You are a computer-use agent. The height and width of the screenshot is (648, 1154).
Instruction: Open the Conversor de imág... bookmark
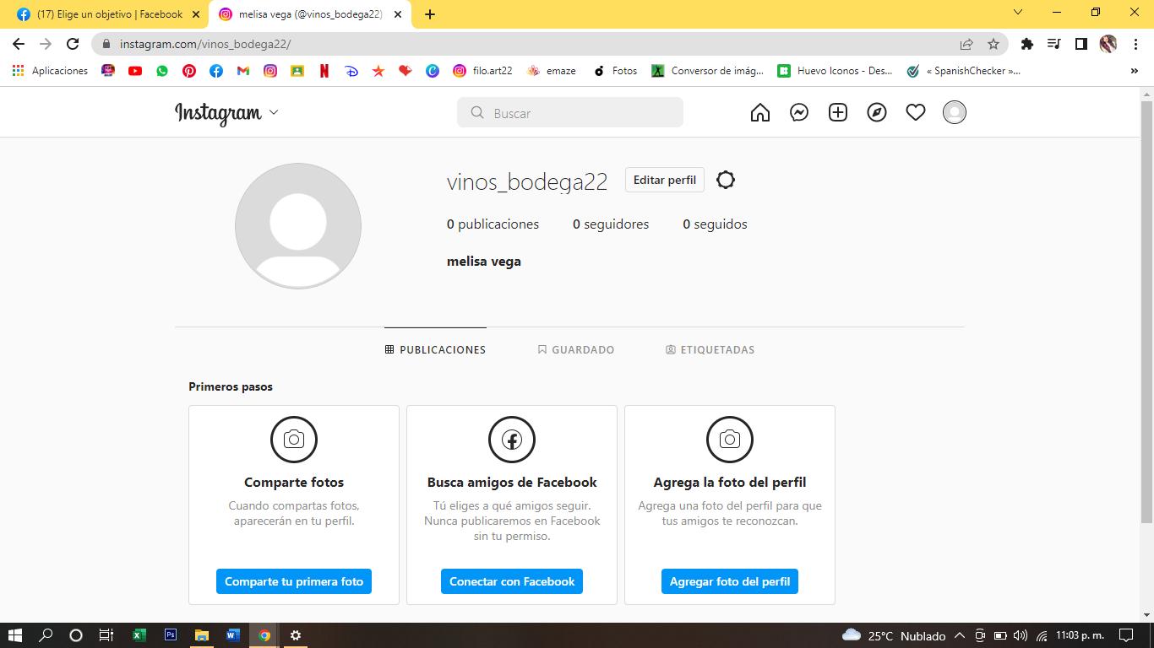[x=707, y=71]
